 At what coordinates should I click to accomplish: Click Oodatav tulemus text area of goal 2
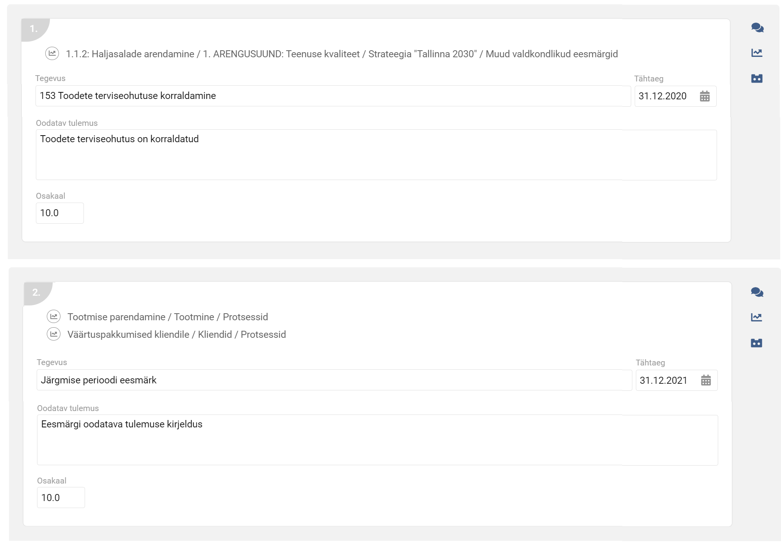378,440
